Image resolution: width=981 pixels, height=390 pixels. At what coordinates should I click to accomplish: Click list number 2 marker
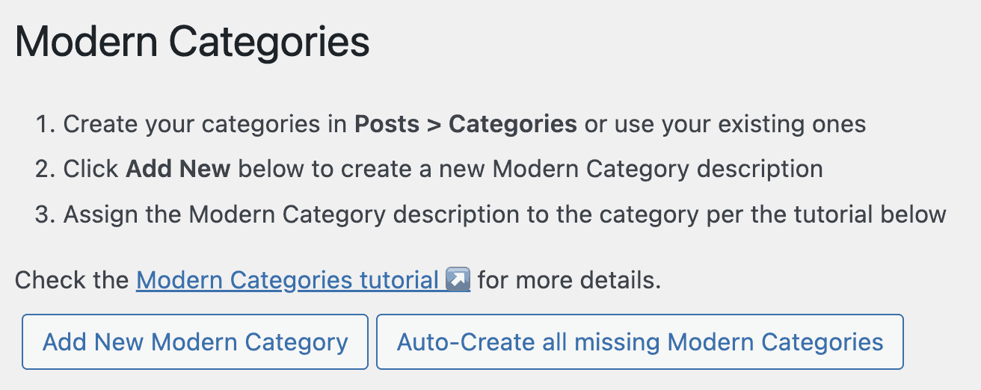[45, 169]
